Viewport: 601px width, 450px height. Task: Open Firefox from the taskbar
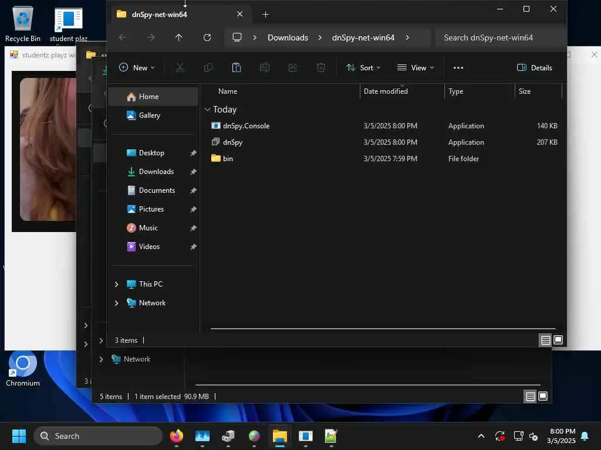tap(177, 436)
